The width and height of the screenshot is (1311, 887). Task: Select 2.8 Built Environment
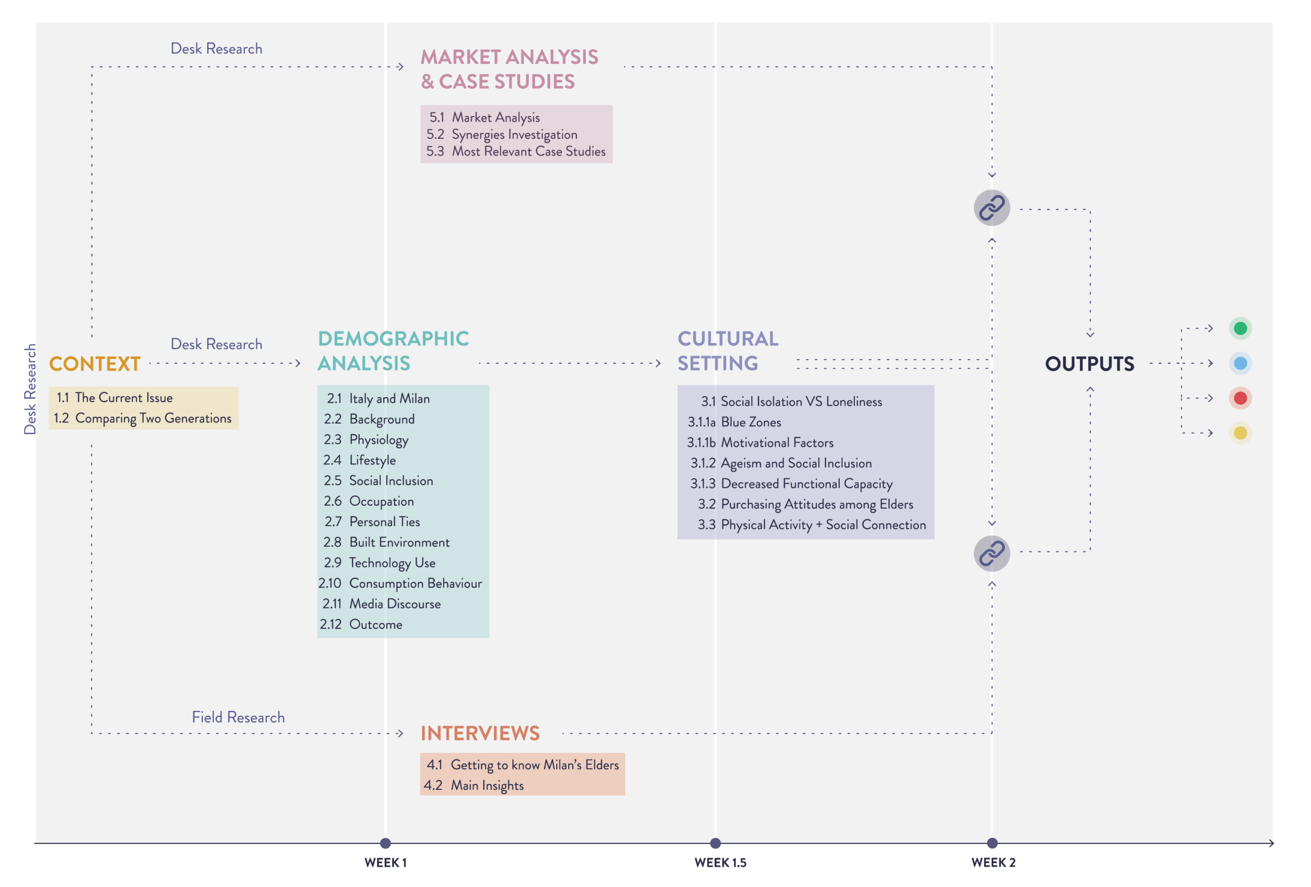pos(386,542)
